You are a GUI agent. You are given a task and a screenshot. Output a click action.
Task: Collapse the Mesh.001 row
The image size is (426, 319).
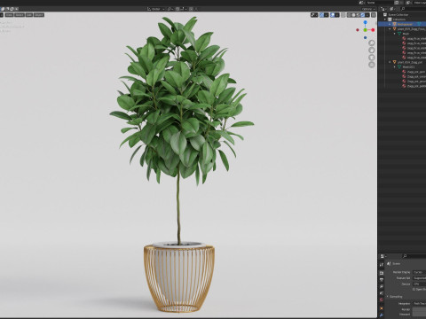point(395,67)
